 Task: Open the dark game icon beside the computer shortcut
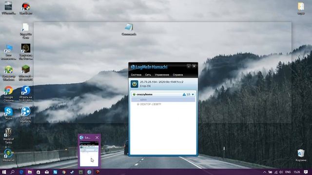[26, 52]
